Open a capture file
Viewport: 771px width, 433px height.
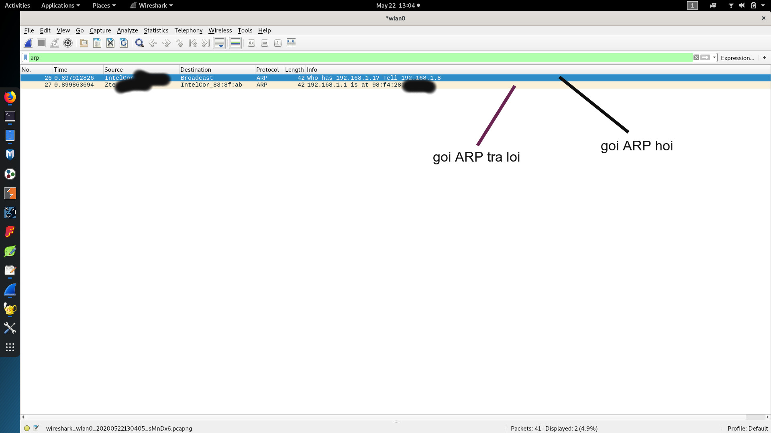coord(84,43)
